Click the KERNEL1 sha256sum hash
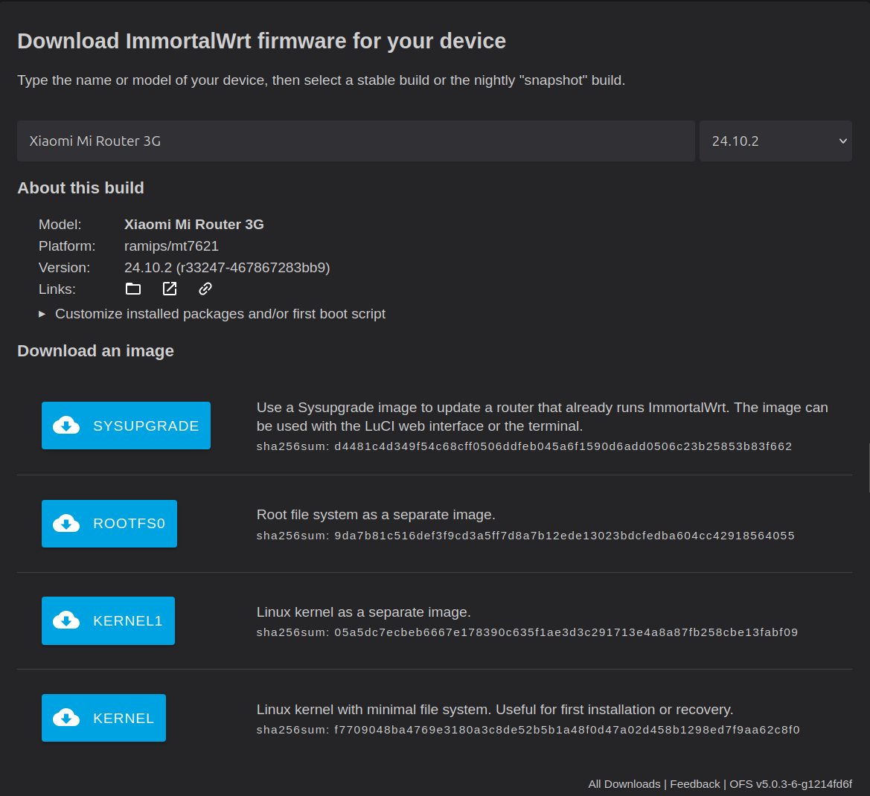The height and width of the screenshot is (796, 870). (566, 632)
